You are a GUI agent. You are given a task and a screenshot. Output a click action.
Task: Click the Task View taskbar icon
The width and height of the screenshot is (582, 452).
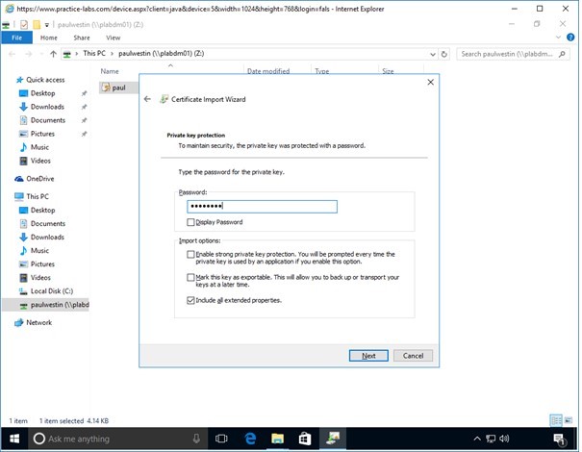[x=221, y=439]
